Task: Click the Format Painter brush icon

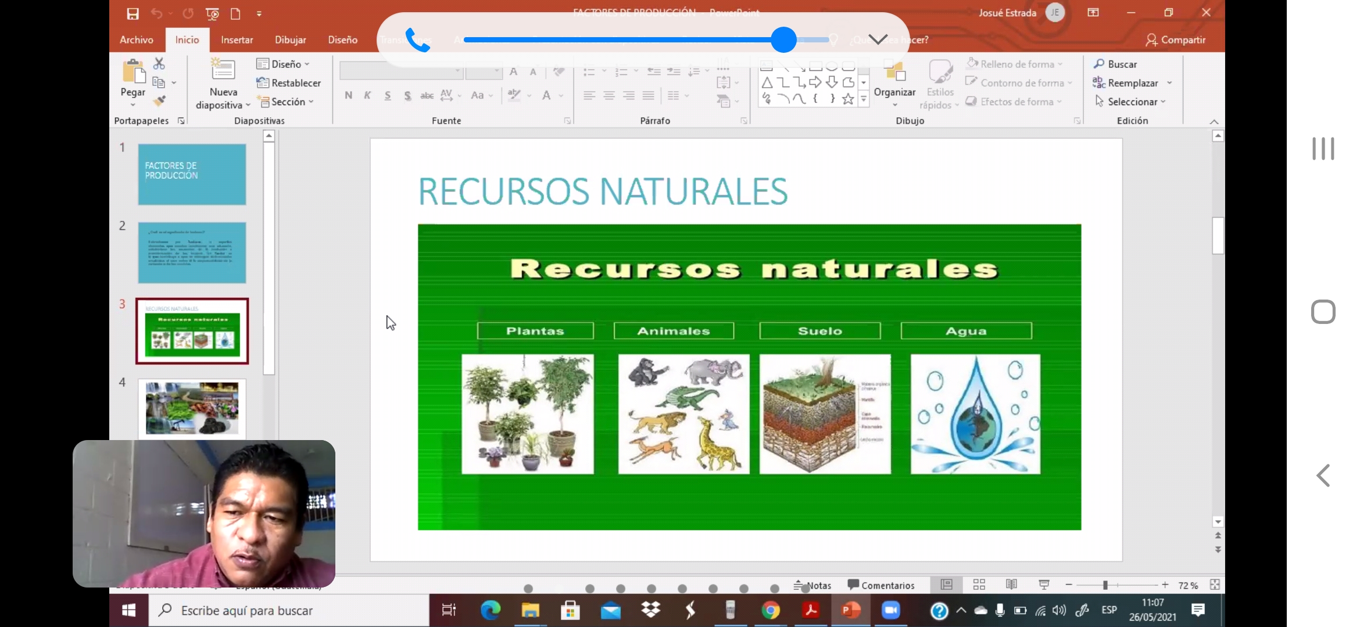Action: pyautogui.click(x=159, y=101)
